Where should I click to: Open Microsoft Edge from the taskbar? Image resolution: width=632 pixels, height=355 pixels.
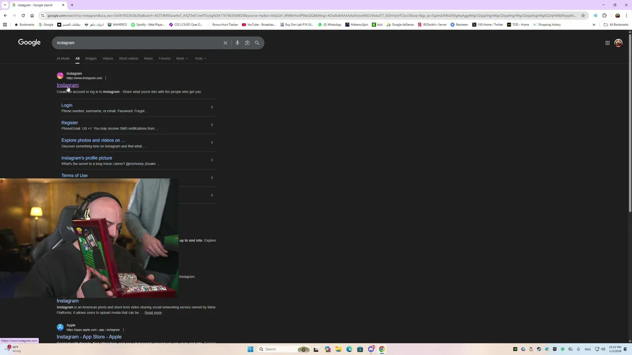tap(349, 349)
